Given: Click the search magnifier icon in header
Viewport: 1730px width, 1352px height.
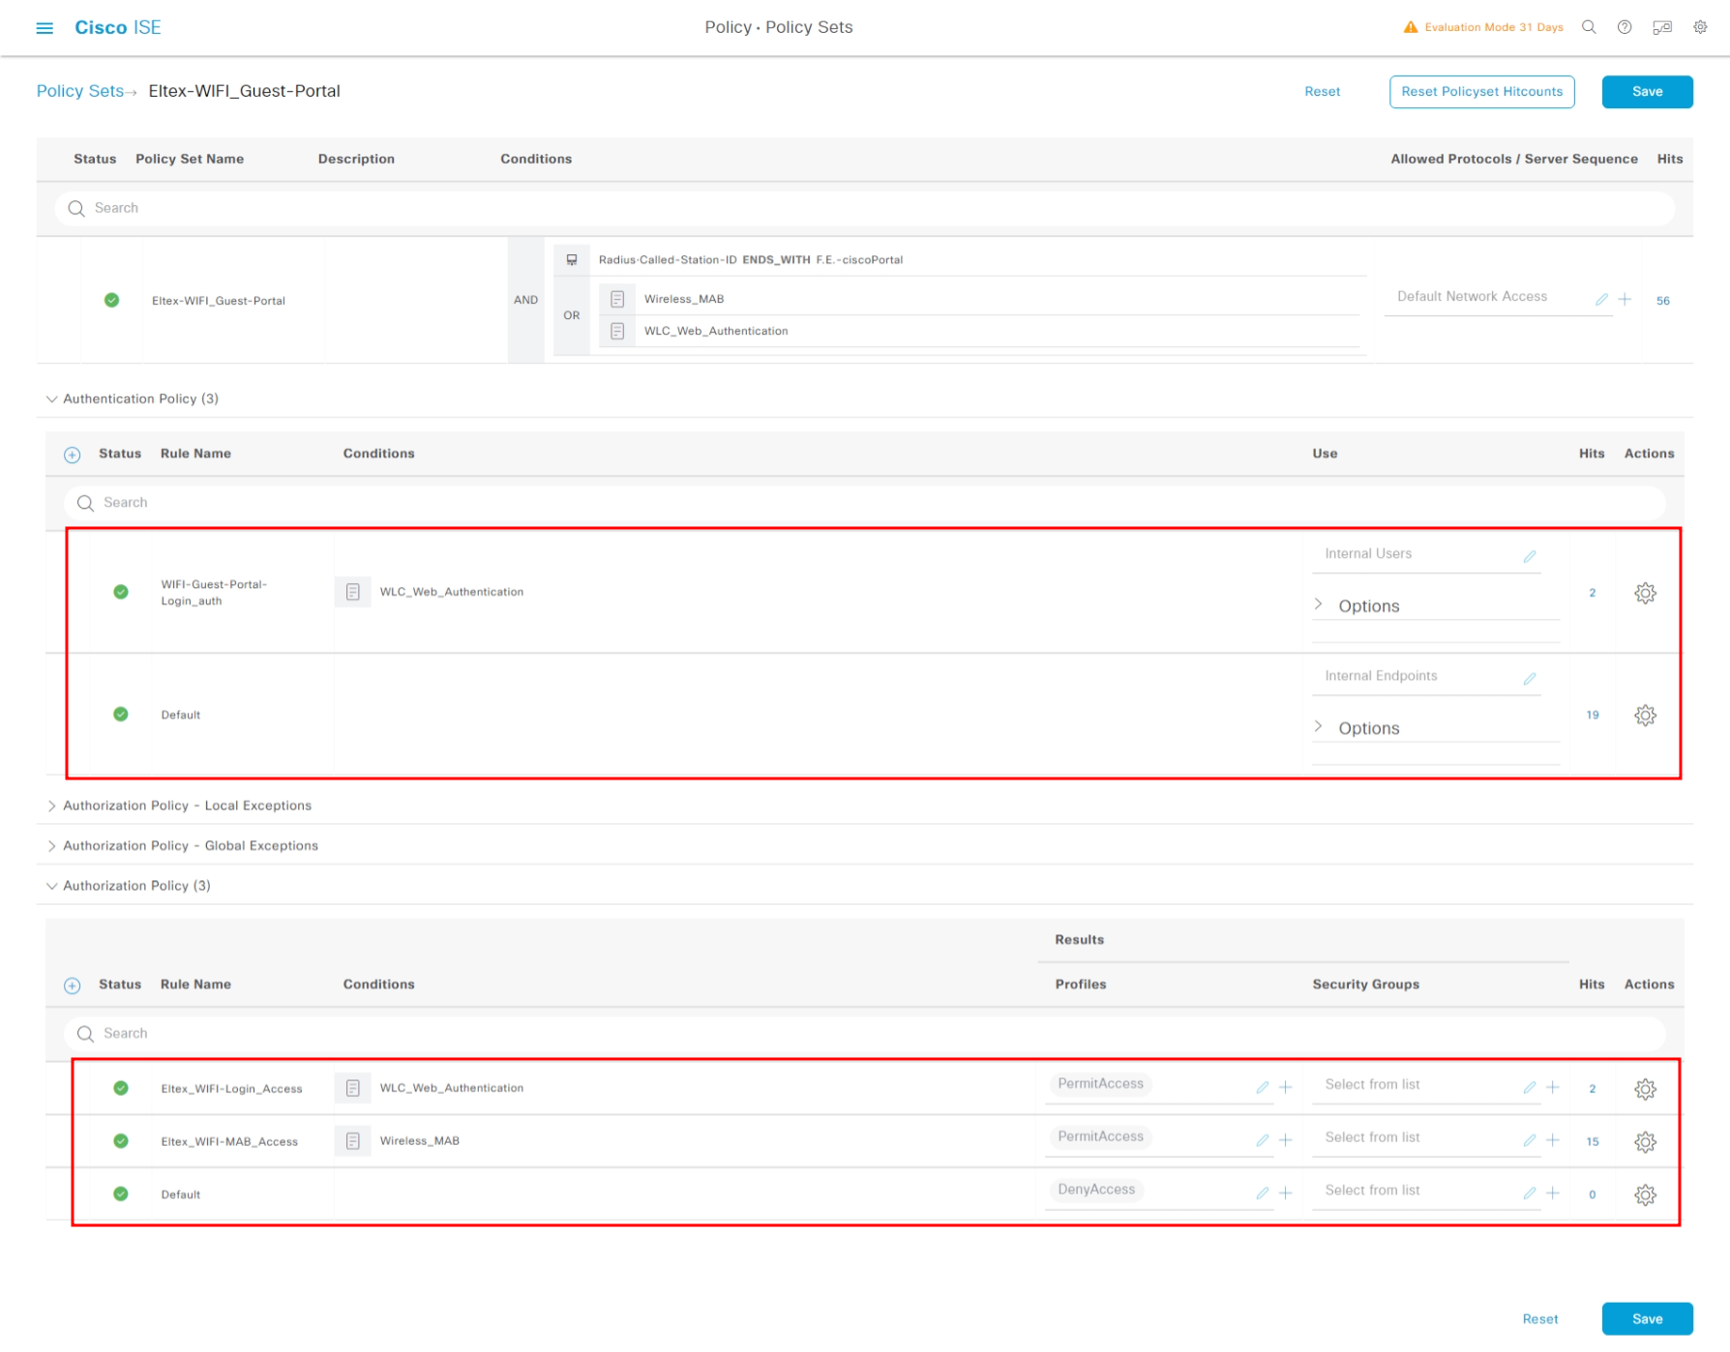Looking at the screenshot, I should pos(1589,27).
